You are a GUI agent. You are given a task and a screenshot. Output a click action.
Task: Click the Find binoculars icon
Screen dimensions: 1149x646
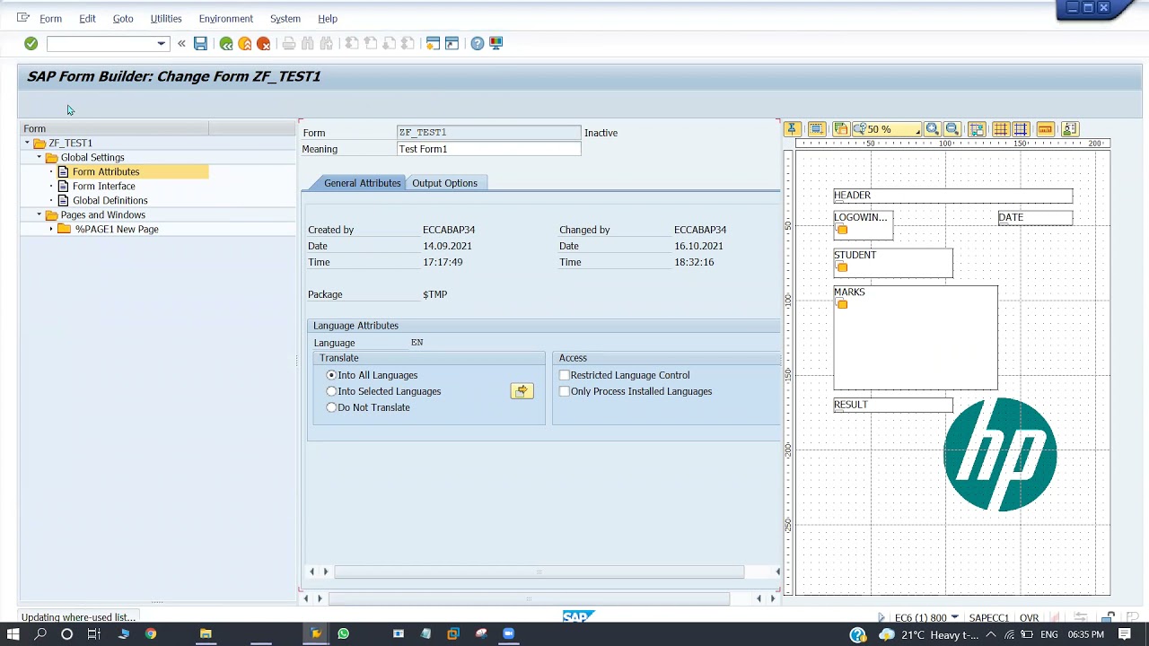(x=308, y=43)
